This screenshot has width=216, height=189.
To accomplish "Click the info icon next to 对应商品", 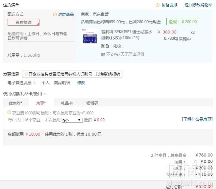I will (x=55, y=14).
